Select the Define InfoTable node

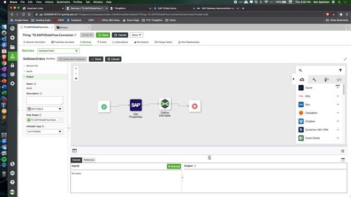coord(165,104)
